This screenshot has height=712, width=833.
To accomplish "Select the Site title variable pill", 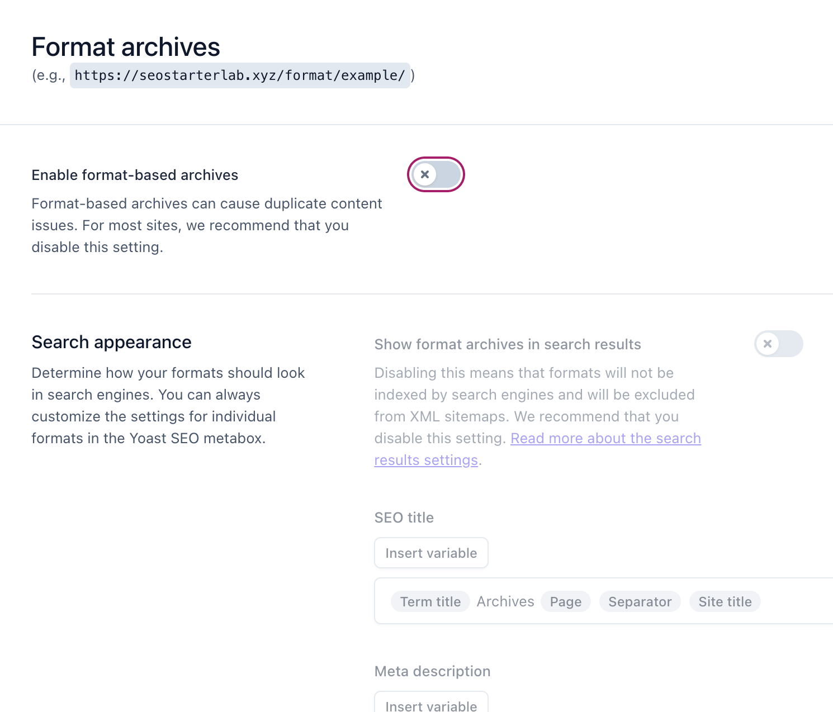I will (x=725, y=601).
